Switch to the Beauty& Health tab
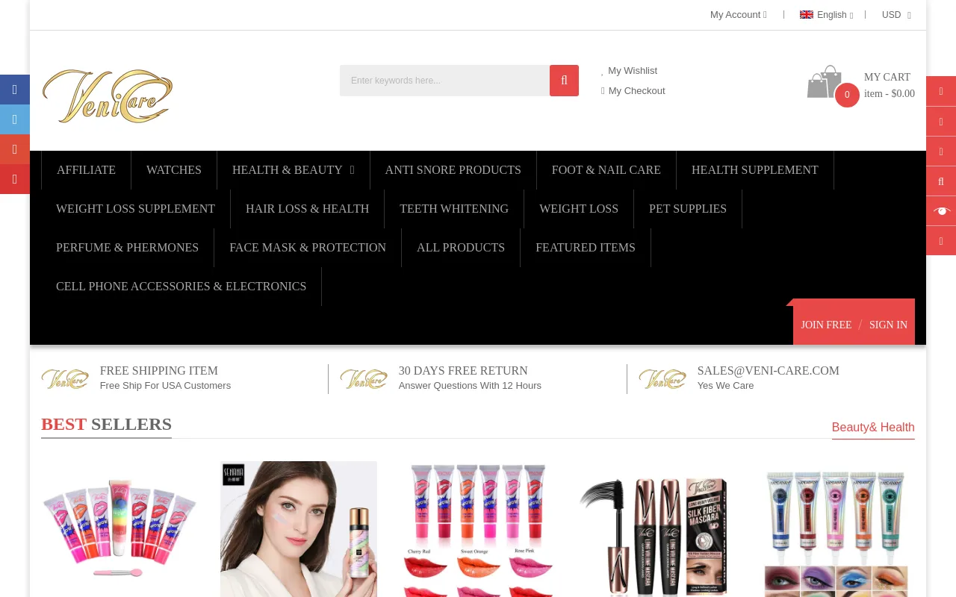This screenshot has width=956, height=597. tap(872, 428)
